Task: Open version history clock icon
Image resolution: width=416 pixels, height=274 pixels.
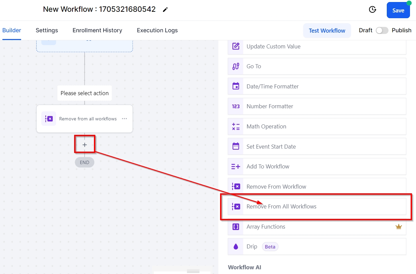Action: pyautogui.click(x=372, y=10)
